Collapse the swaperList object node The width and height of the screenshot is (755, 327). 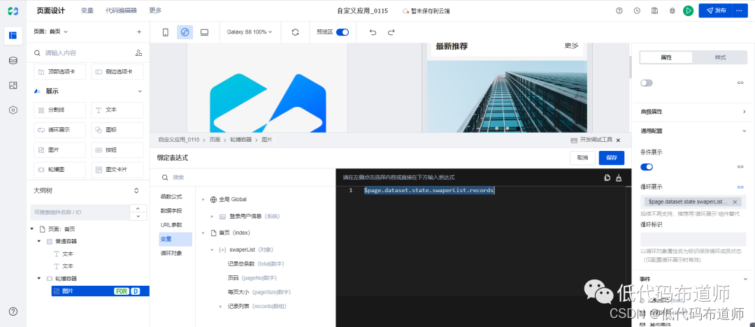(212, 250)
